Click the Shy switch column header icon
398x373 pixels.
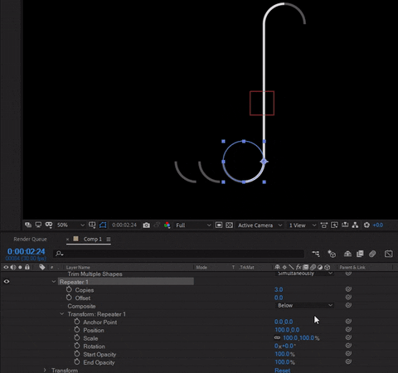click(277, 267)
